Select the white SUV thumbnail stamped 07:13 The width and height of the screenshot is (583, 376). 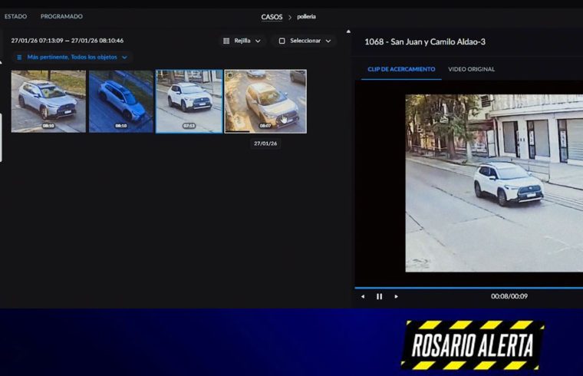tap(189, 101)
